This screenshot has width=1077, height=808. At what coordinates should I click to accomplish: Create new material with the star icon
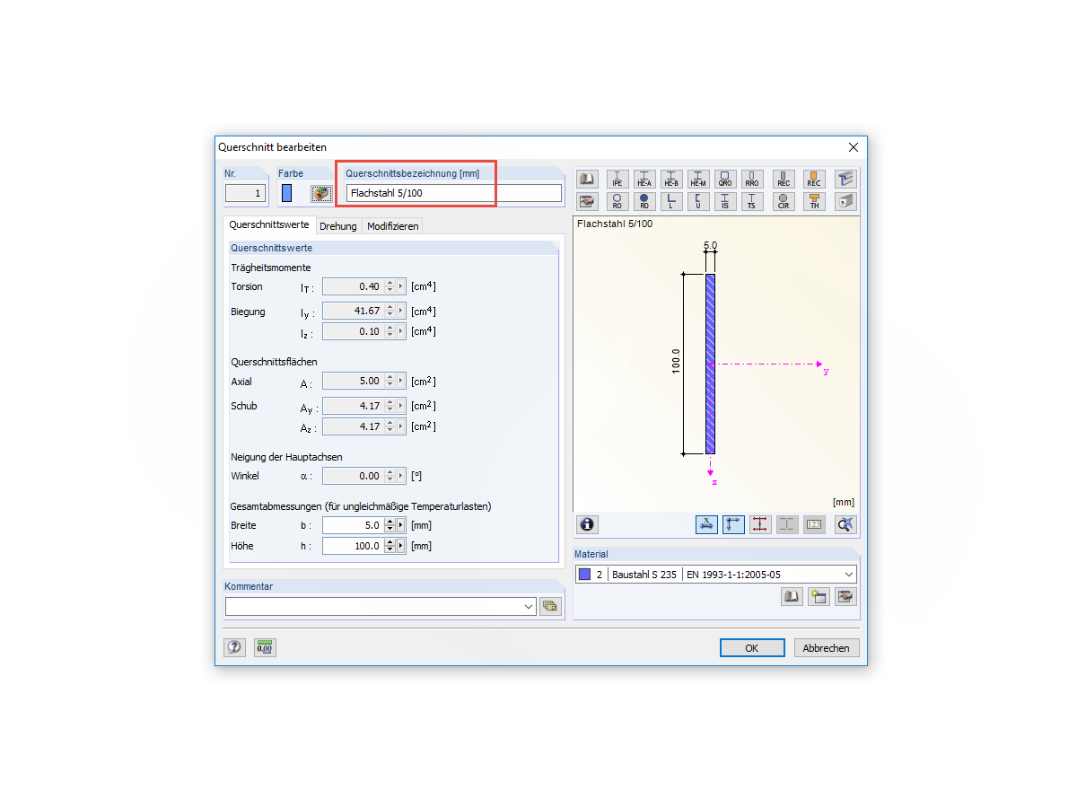point(819,596)
